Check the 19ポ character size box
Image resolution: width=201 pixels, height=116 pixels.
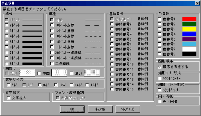point(87,85)
